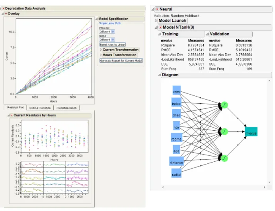The image size is (275, 211).
Task: Collapse the Overlay section
Action: click(2, 14)
